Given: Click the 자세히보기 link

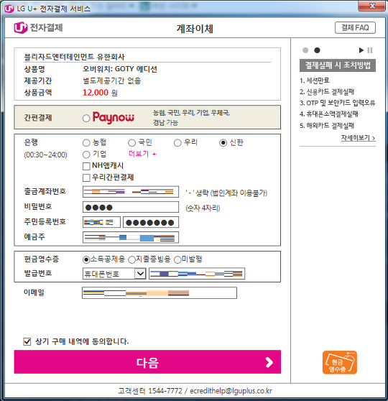Looking at the screenshot, I should (x=358, y=138).
